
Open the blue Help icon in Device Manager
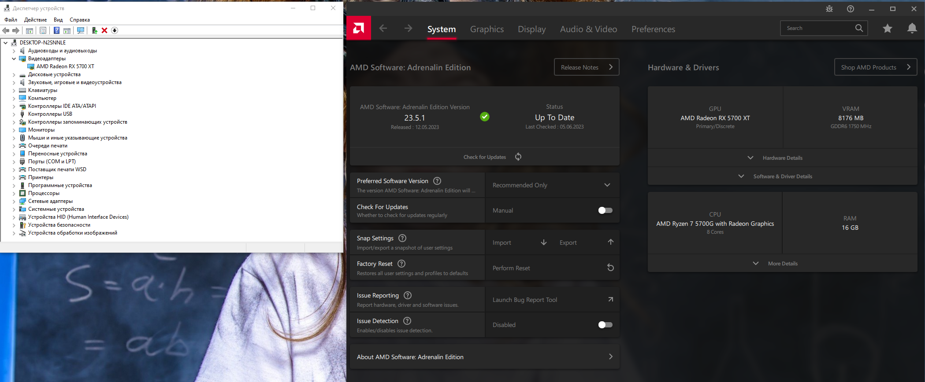tap(57, 30)
